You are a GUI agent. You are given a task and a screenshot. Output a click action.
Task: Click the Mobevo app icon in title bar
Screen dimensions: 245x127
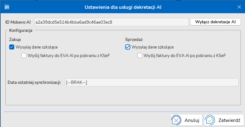coord(7,7)
